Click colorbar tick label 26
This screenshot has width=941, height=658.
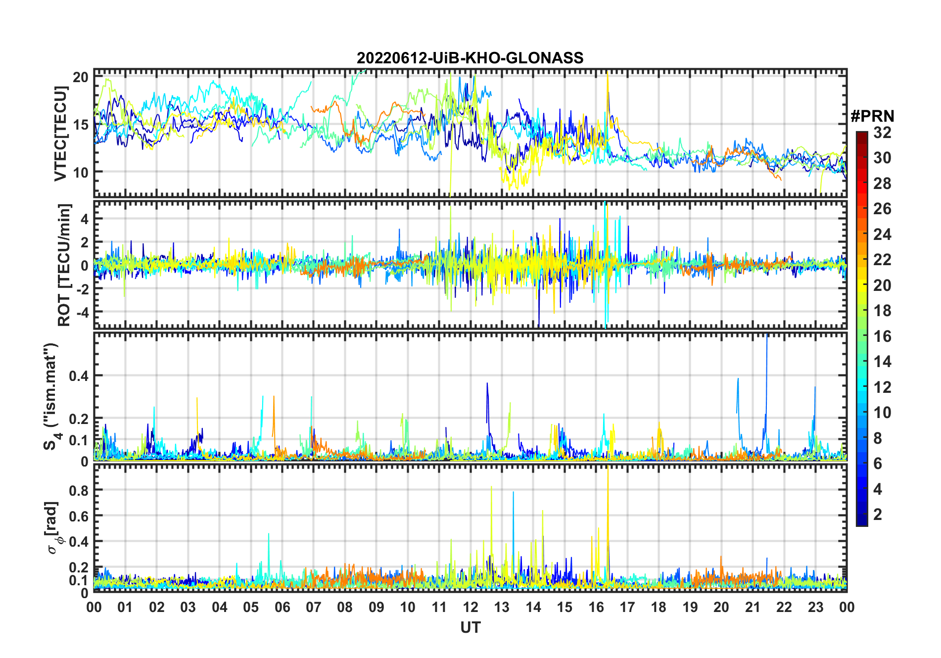tap(882, 209)
